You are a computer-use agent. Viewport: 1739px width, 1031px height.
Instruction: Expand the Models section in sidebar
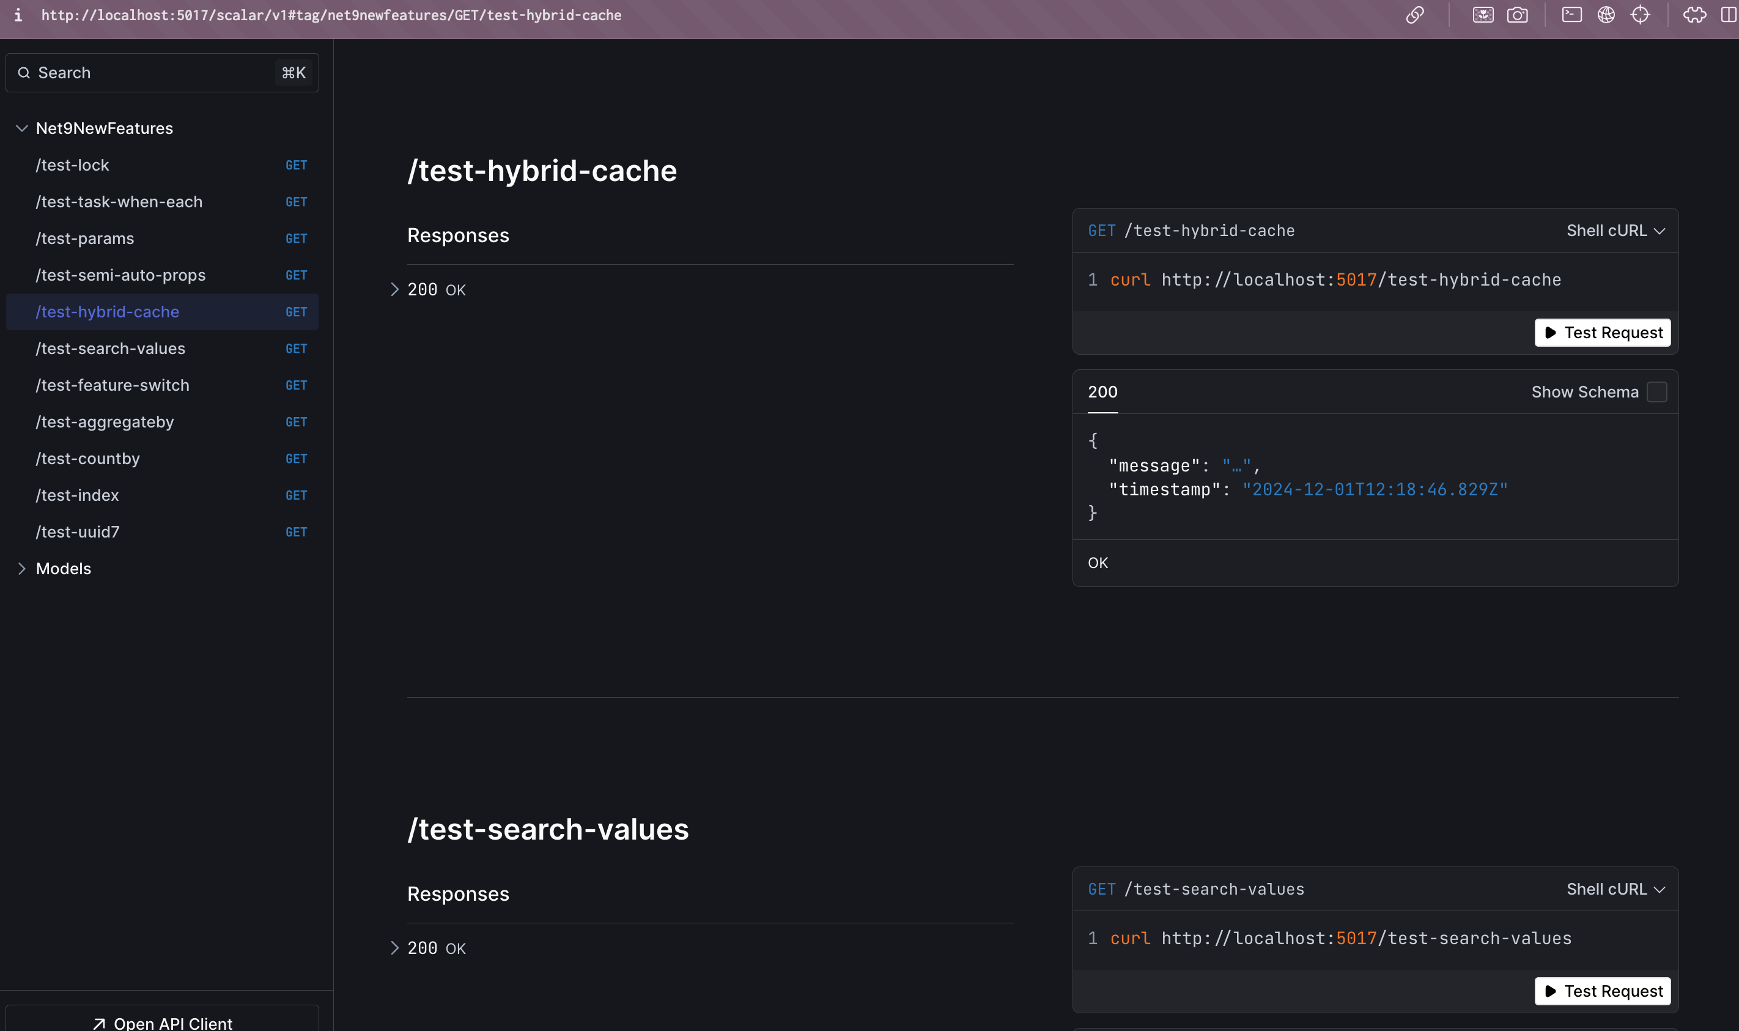21,568
